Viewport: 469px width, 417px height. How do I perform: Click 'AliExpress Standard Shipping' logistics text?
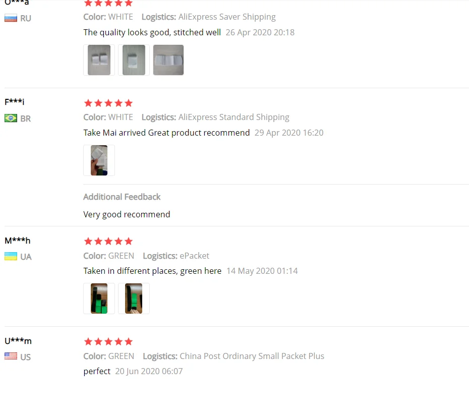(x=234, y=117)
